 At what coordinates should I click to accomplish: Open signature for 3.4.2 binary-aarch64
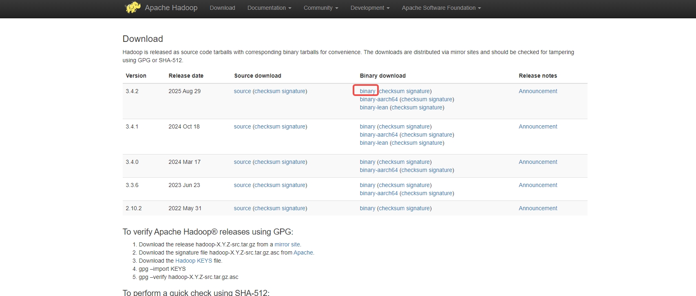click(440, 99)
